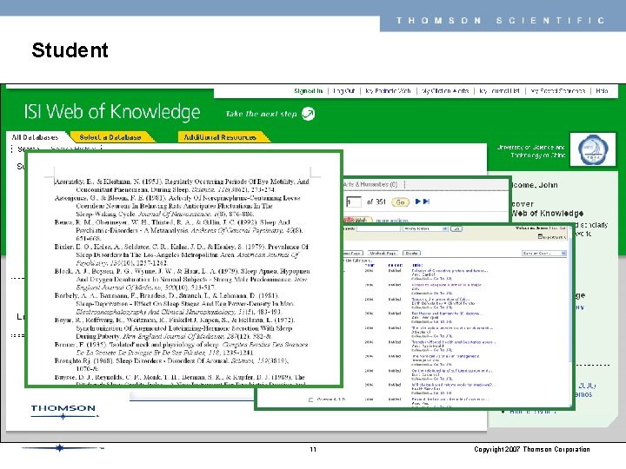Click the small Go button beside the search dropdown
626x469 pixels.
point(456,228)
